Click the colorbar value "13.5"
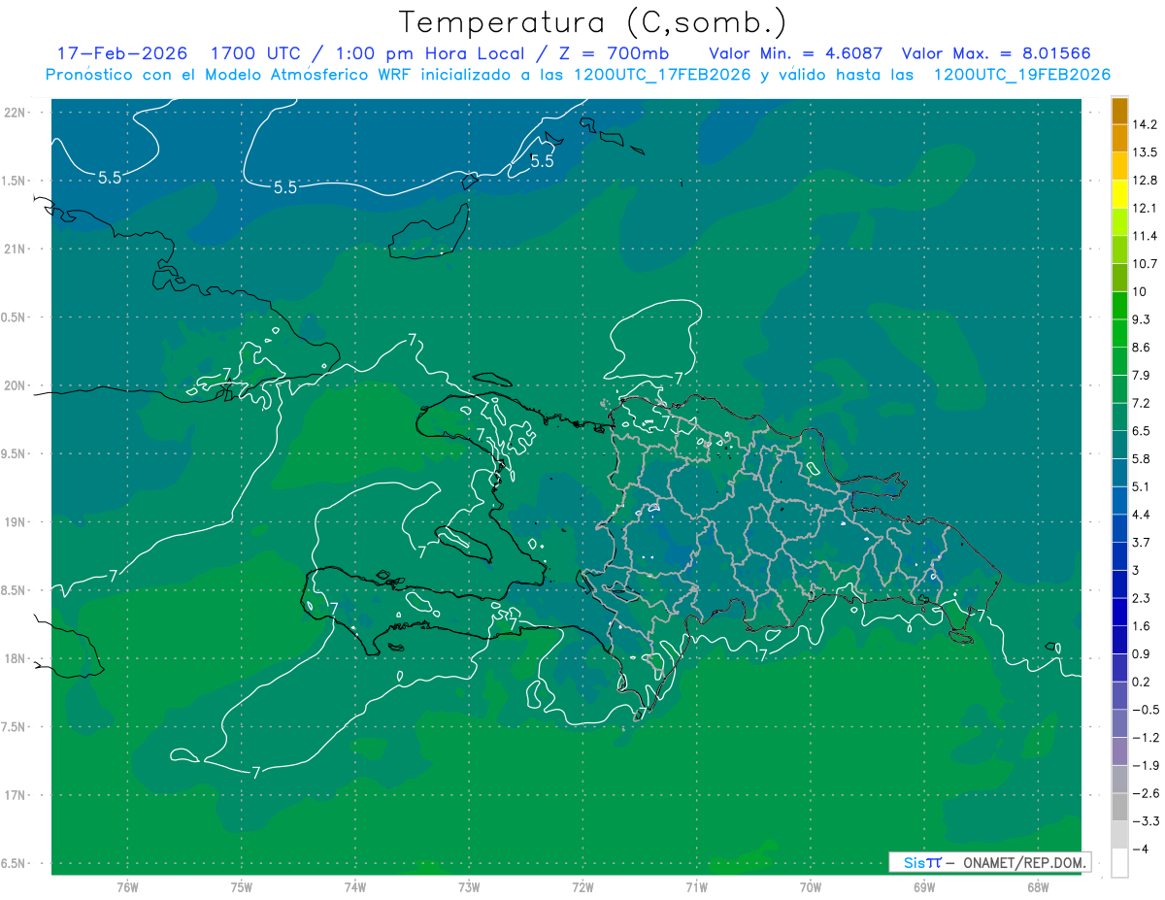The width and height of the screenshot is (1165, 900). [x=1145, y=152]
